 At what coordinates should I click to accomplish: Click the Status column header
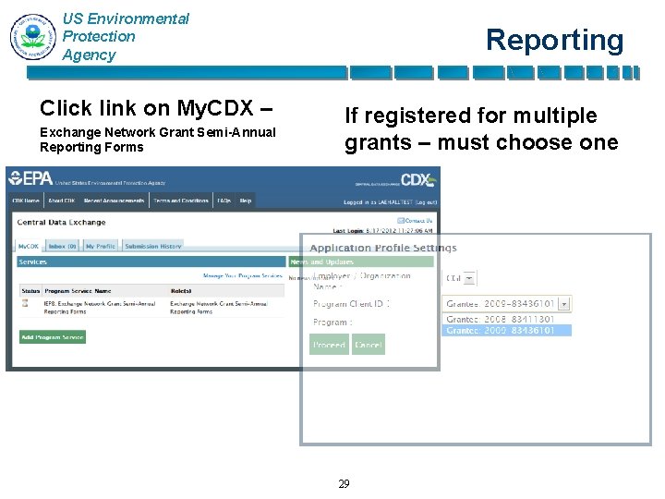pos(30,291)
